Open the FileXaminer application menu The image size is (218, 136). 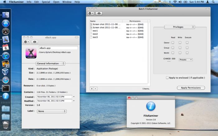click(x=17, y=2)
